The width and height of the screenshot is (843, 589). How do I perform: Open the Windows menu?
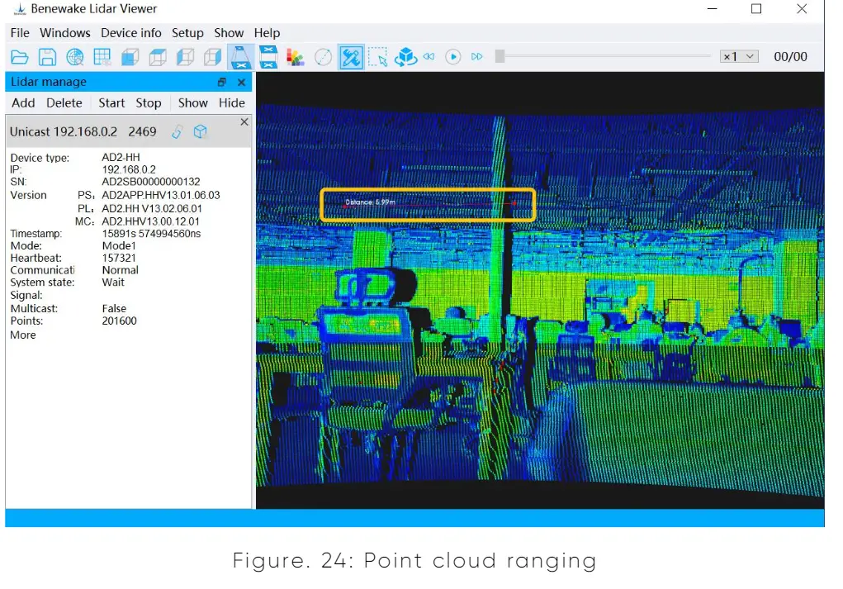coord(65,33)
